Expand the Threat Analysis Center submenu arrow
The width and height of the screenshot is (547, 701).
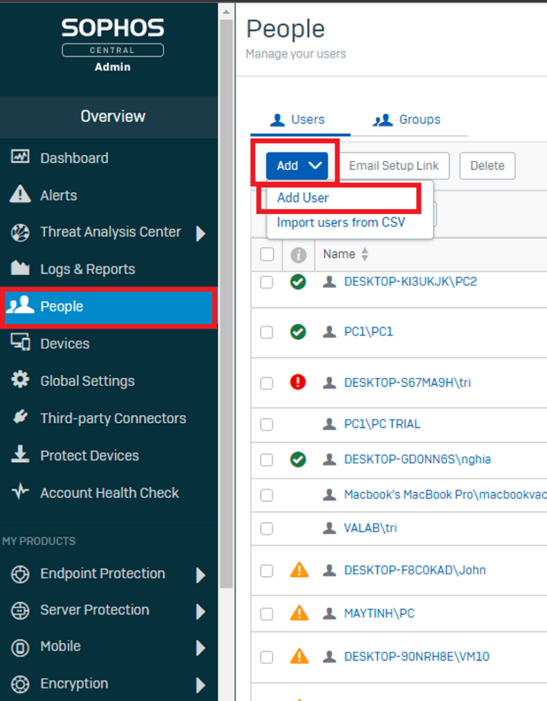click(x=201, y=233)
